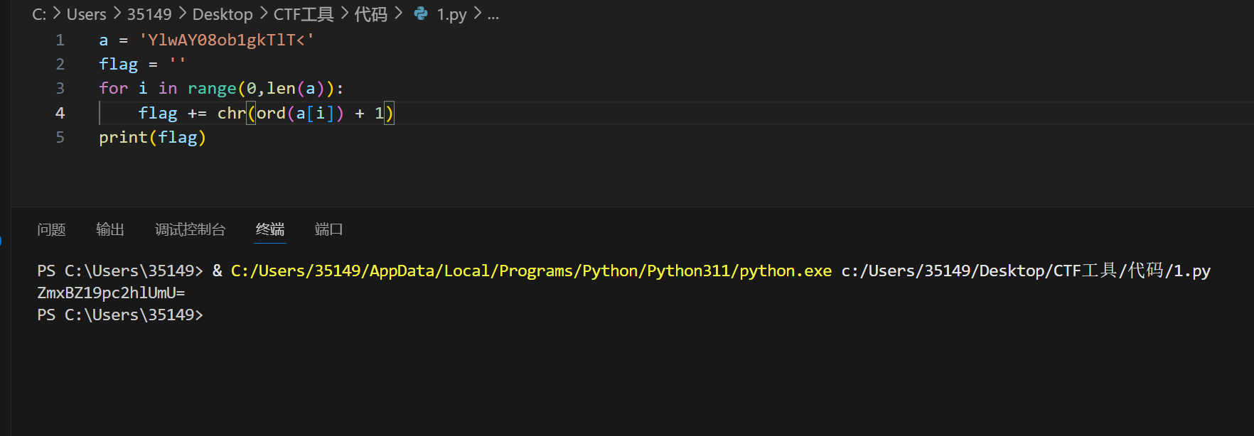1254x436 pixels.
Task: Click the python.exe path in terminal
Action: pos(531,271)
